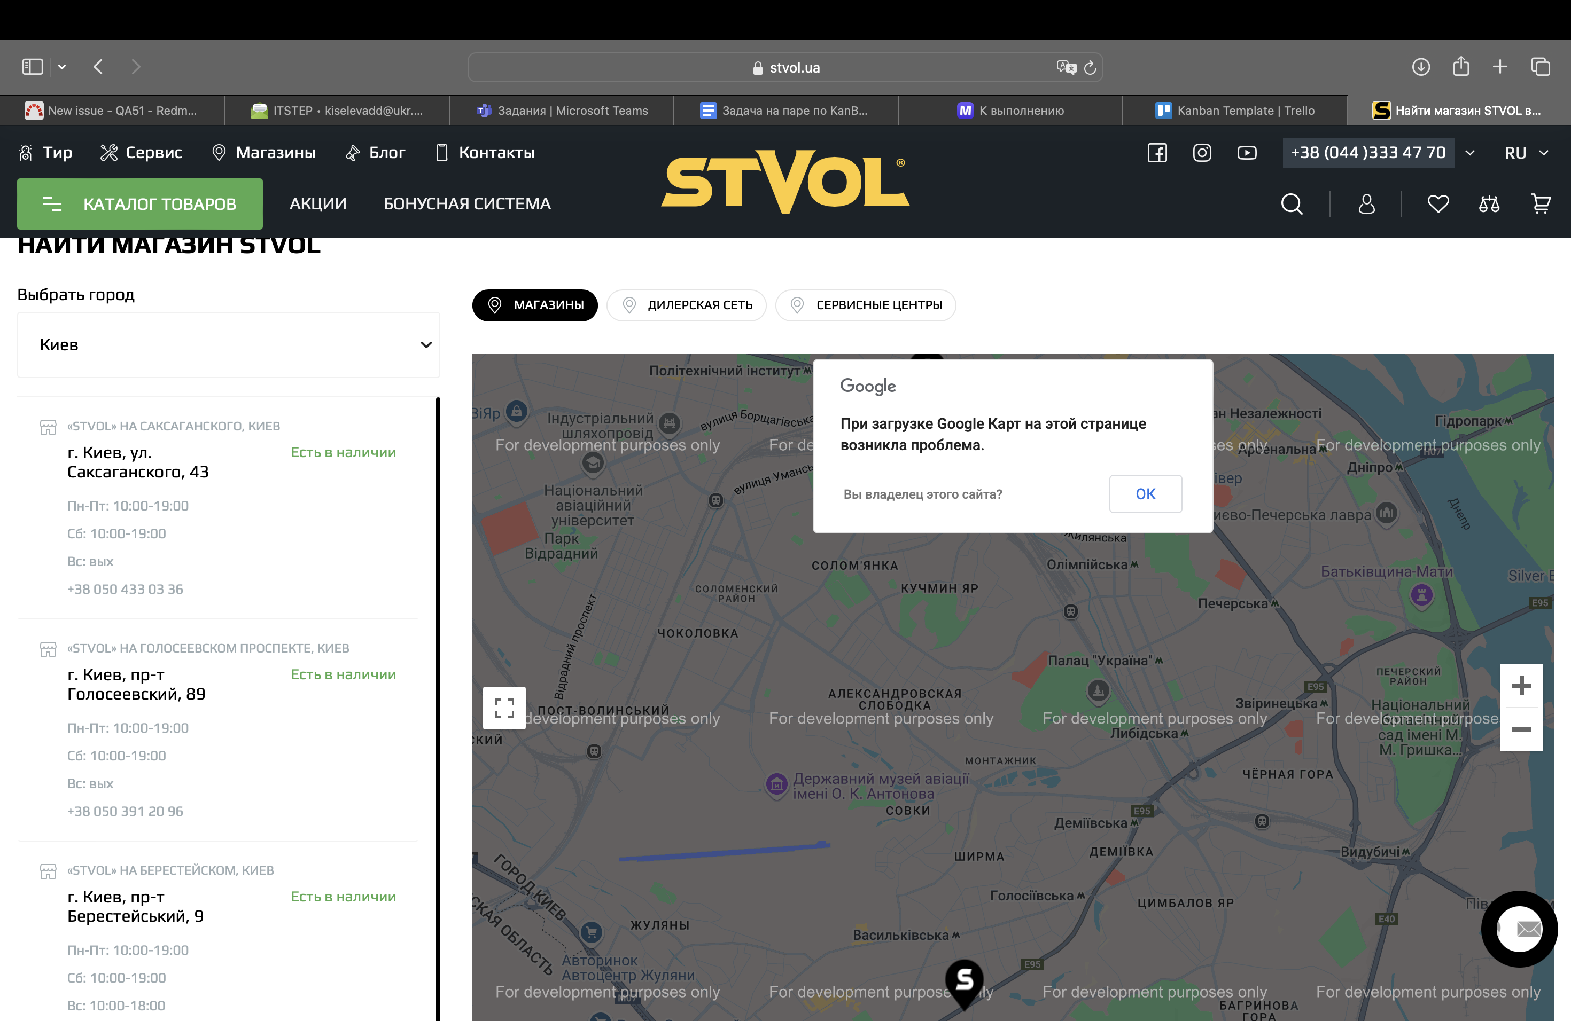The width and height of the screenshot is (1571, 1021).
Task: Expand the Киев city dropdown
Action: click(228, 345)
